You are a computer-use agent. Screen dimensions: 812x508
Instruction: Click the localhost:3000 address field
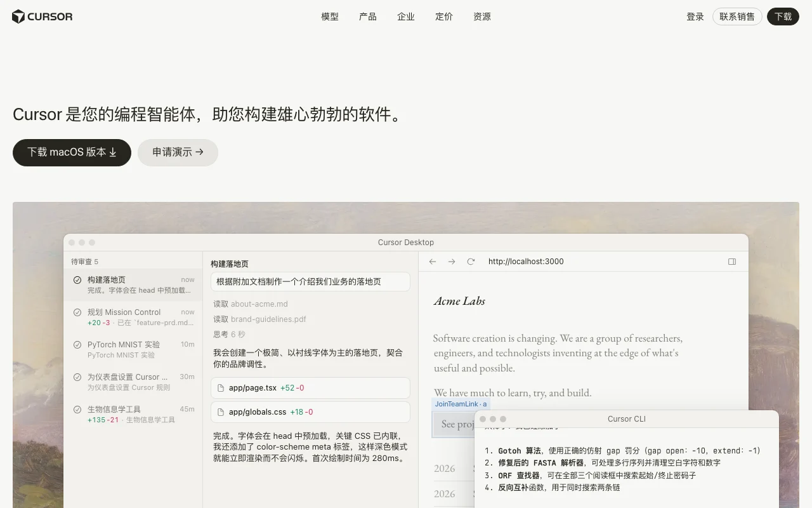[526, 262]
